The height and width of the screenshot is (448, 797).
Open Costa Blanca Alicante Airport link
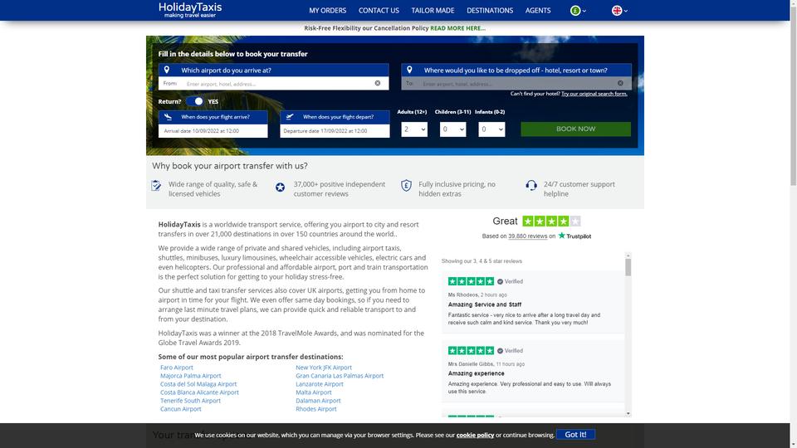point(199,392)
